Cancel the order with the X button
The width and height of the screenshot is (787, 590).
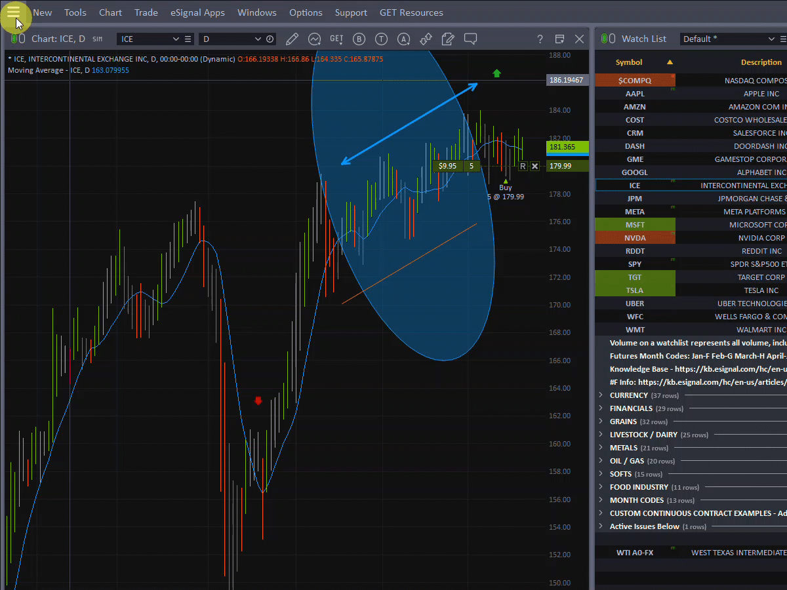pos(535,167)
